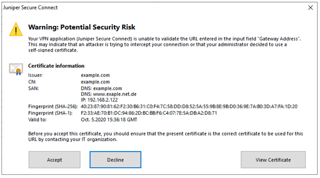The height and width of the screenshot is (178, 320).
Task: Click the Valid to date value
Action: 109,120
